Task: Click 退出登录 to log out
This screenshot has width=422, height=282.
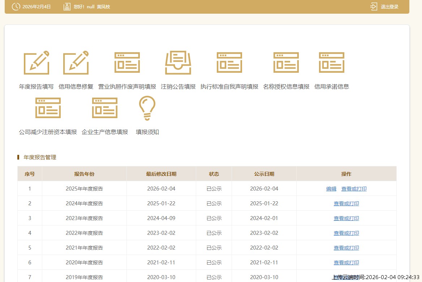Action: pyautogui.click(x=385, y=6)
